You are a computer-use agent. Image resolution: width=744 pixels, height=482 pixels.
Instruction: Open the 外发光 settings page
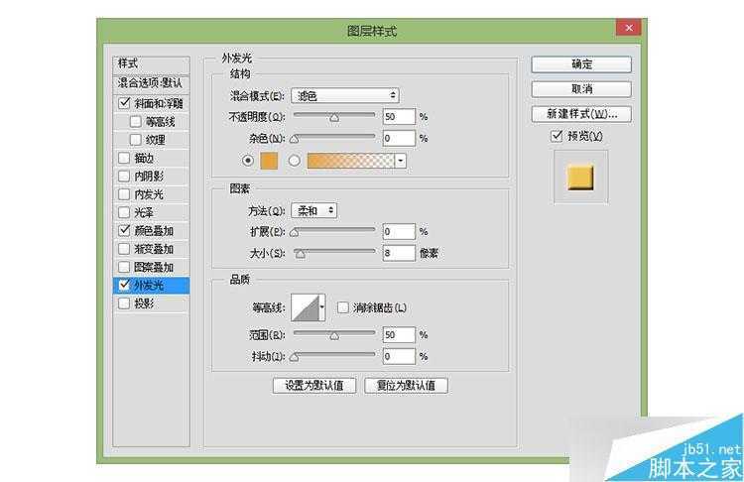(149, 285)
